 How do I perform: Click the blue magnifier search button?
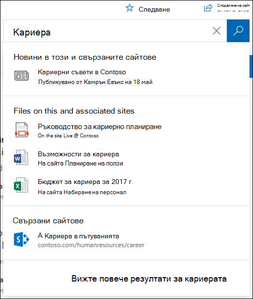[x=238, y=31]
